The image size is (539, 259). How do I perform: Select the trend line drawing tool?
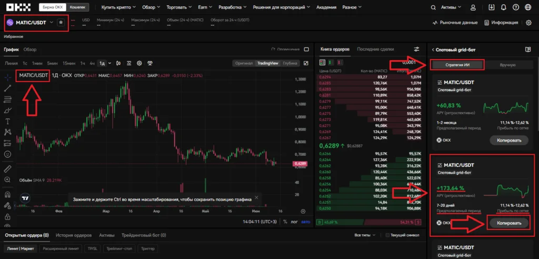[7, 88]
